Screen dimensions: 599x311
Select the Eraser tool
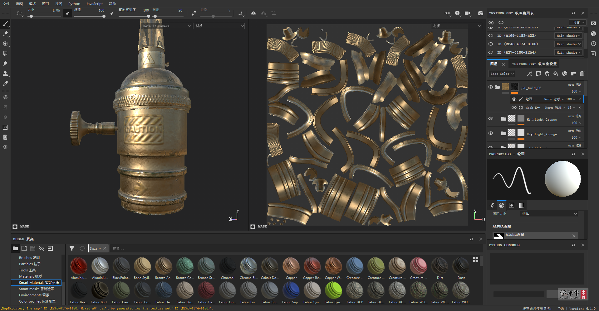point(5,34)
